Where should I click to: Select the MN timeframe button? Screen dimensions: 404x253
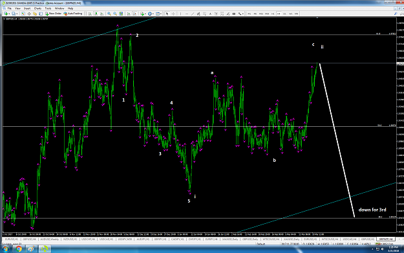point(296,14)
